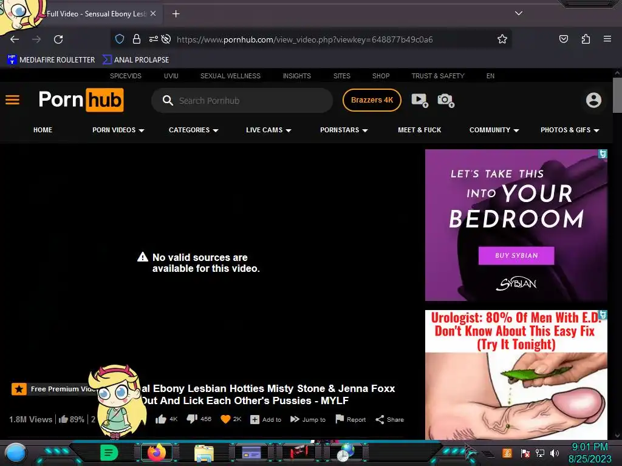Open the nav item left of COMMUNITY
622x466 pixels.
[419, 130]
